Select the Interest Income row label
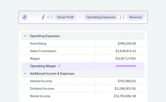This screenshot has width=166, height=102. tap(41, 81)
